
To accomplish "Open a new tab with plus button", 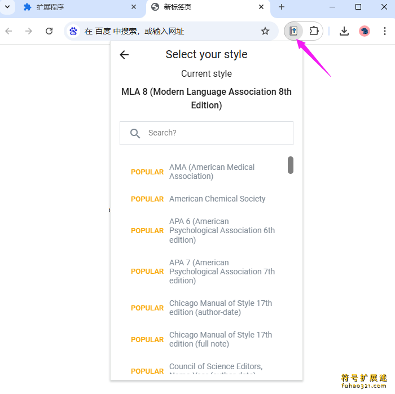I will [x=282, y=7].
